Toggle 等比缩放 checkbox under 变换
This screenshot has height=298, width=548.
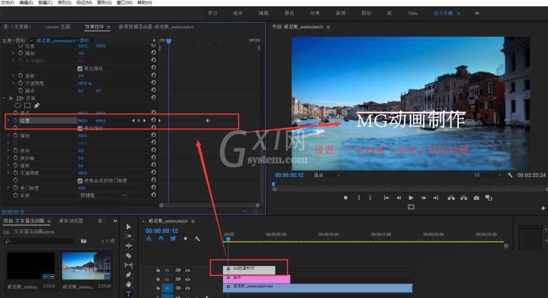(x=79, y=128)
